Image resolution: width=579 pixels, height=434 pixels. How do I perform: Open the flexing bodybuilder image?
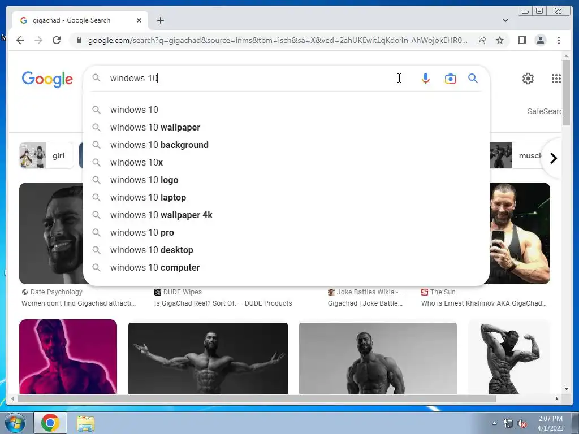pyautogui.click(x=509, y=357)
